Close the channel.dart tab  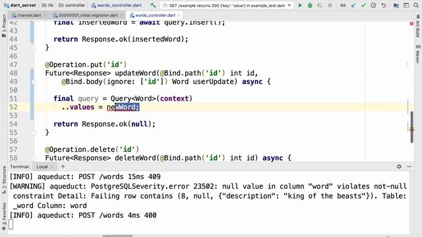(45, 15)
